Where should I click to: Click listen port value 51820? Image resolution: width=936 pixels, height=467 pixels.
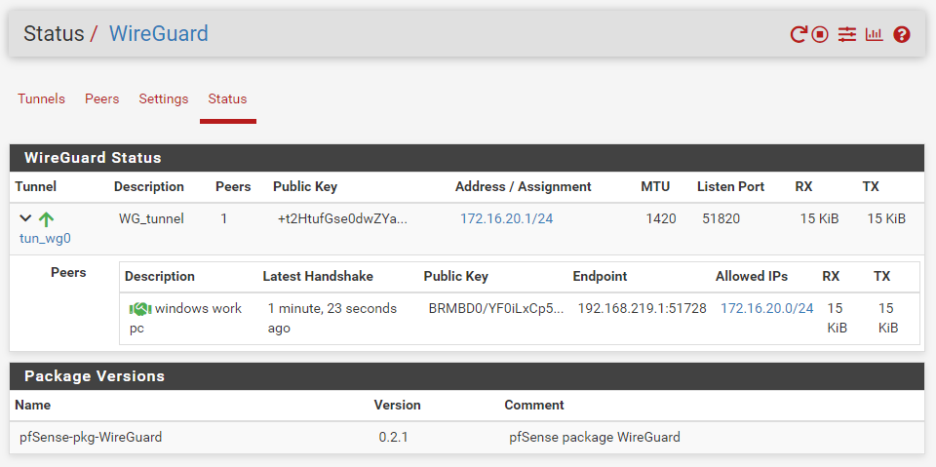tap(721, 218)
